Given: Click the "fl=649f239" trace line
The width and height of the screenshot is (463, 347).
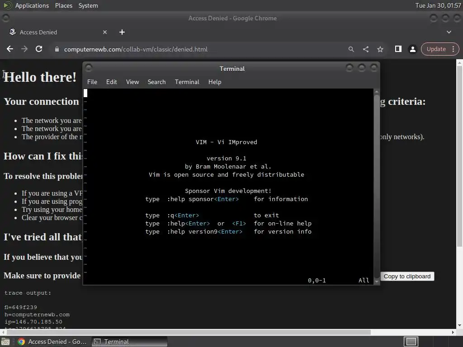Looking at the screenshot, I should (x=21, y=307).
